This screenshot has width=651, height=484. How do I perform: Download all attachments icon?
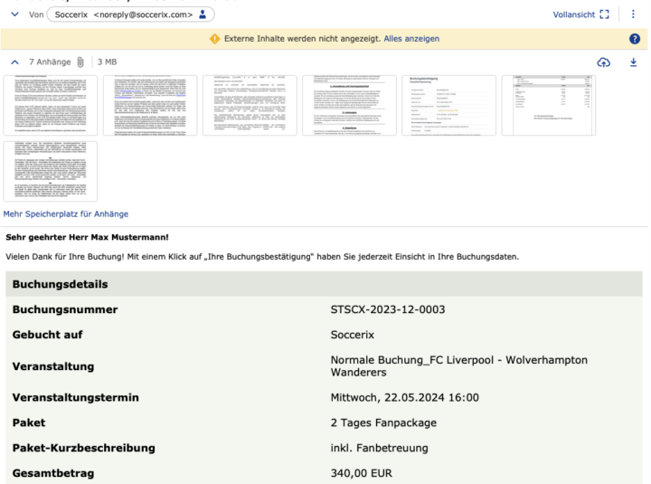pos(633,62)
